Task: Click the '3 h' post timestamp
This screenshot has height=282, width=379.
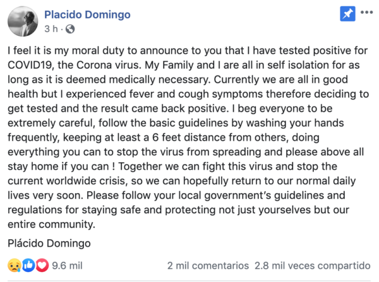Action: (x=51, y=29)
